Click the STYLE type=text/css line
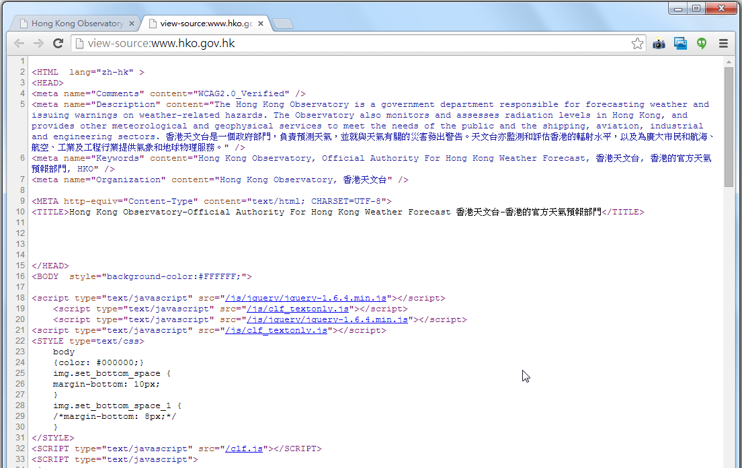The width and height of the screenshot is (742, 468). coord(88,341)
